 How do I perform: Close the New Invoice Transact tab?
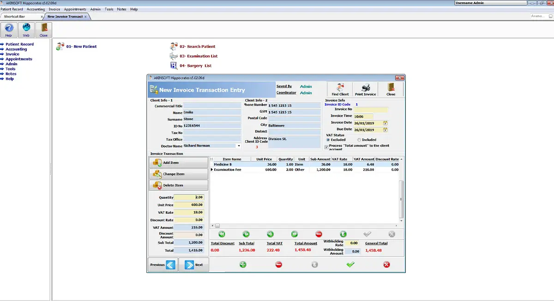[85, 17]
